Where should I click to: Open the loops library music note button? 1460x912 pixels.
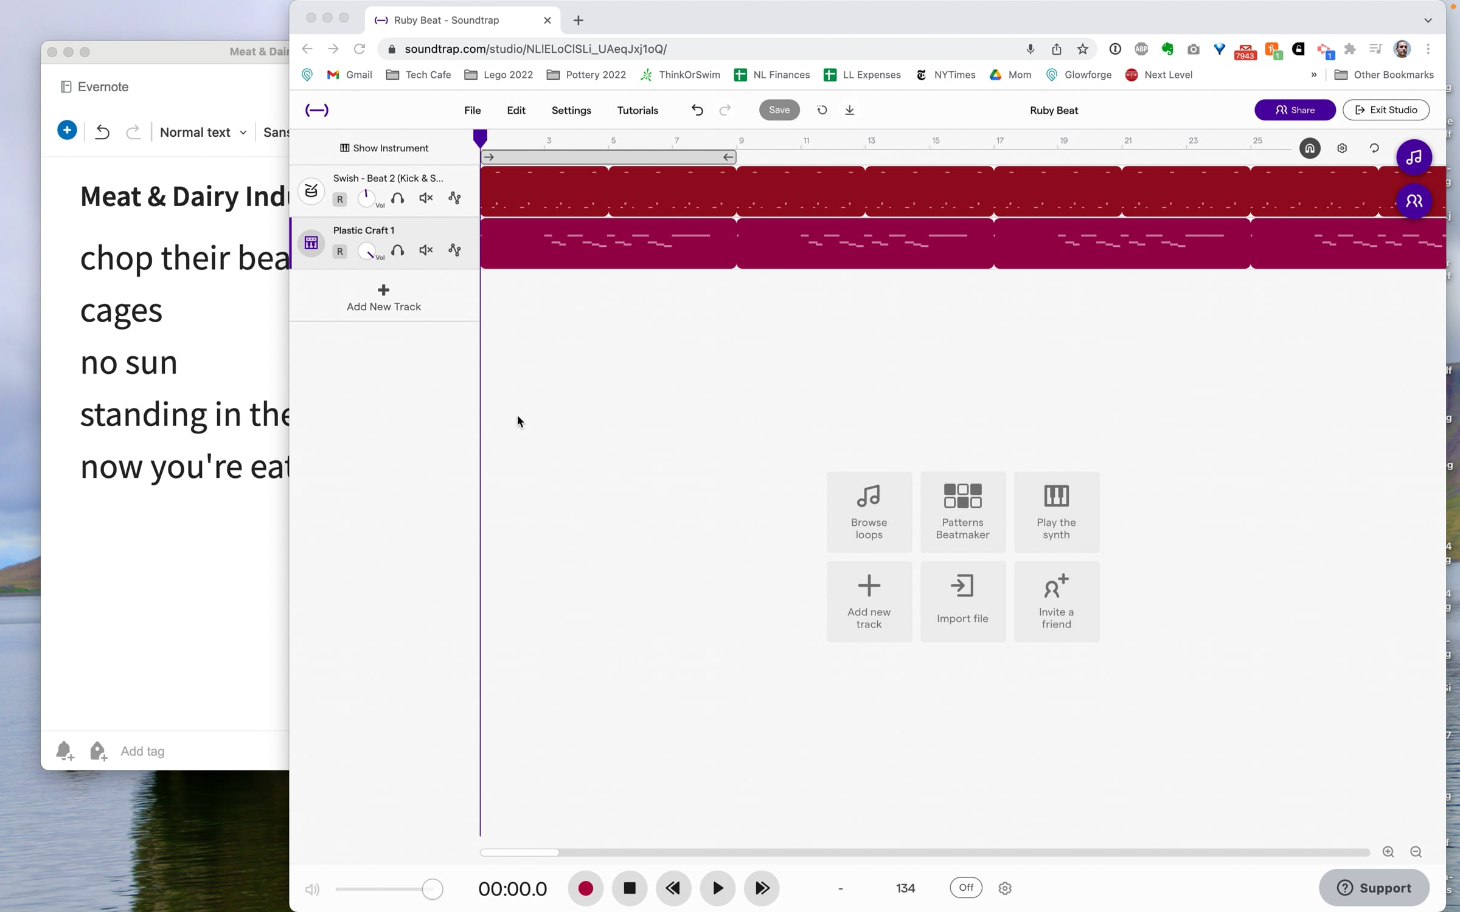[1414, 157]
